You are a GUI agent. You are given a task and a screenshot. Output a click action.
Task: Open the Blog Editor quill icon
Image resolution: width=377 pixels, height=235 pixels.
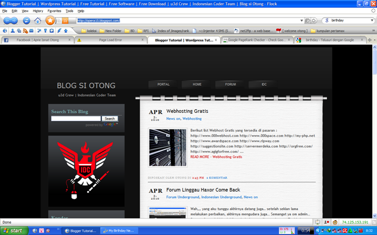pos(59,31)
